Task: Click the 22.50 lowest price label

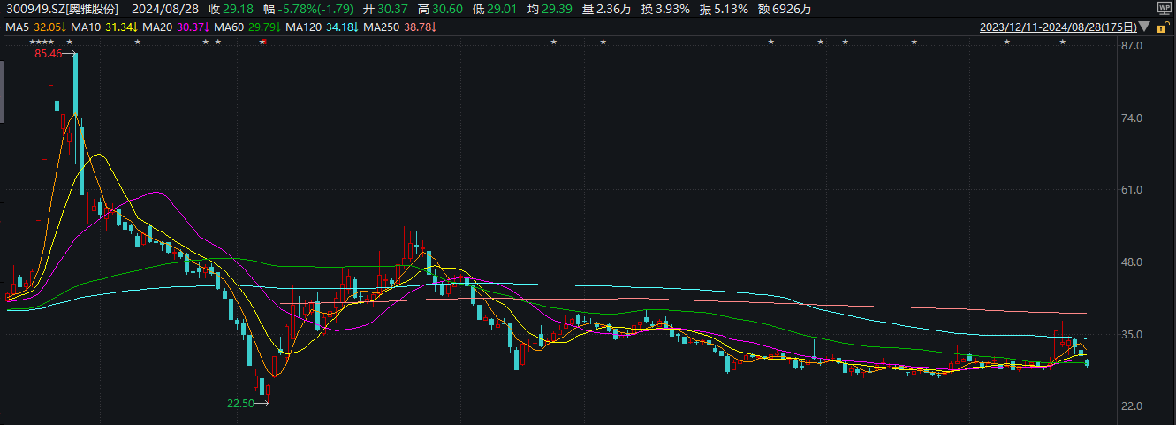Action: (240, 403)
